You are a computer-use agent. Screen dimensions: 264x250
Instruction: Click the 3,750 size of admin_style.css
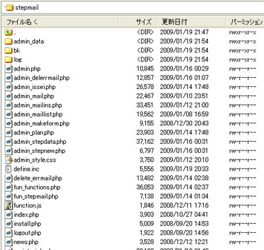[147, 160]
